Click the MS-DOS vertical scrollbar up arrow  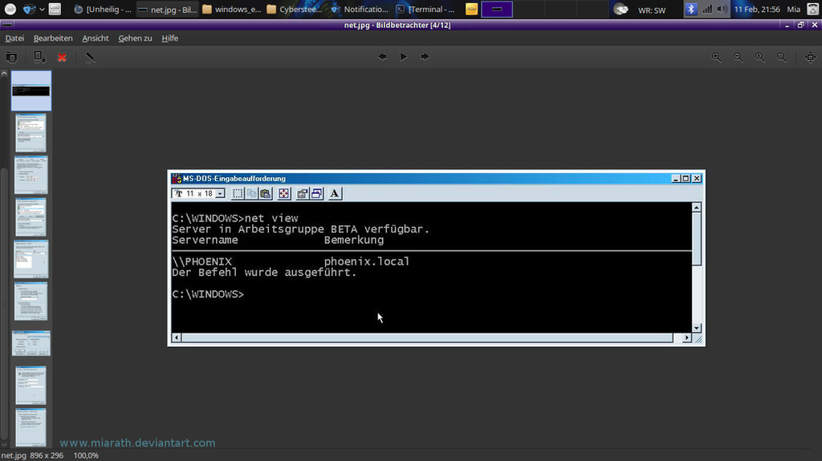(697, 208)
